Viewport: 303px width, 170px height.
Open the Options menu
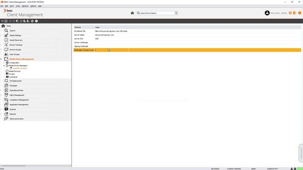point(33,6)
